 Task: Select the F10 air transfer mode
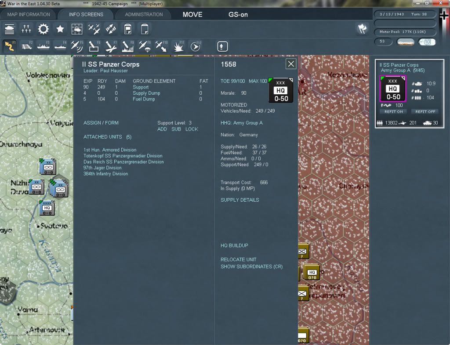click(161, 46)
